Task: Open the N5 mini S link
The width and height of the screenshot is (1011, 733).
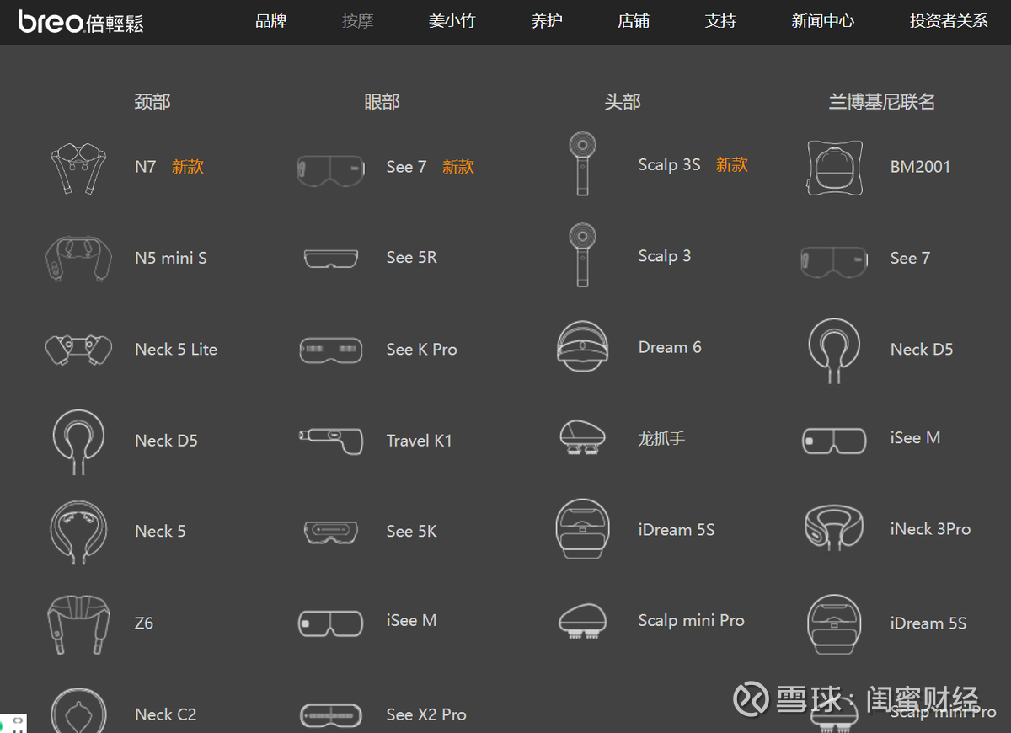Action: point(171,258)
